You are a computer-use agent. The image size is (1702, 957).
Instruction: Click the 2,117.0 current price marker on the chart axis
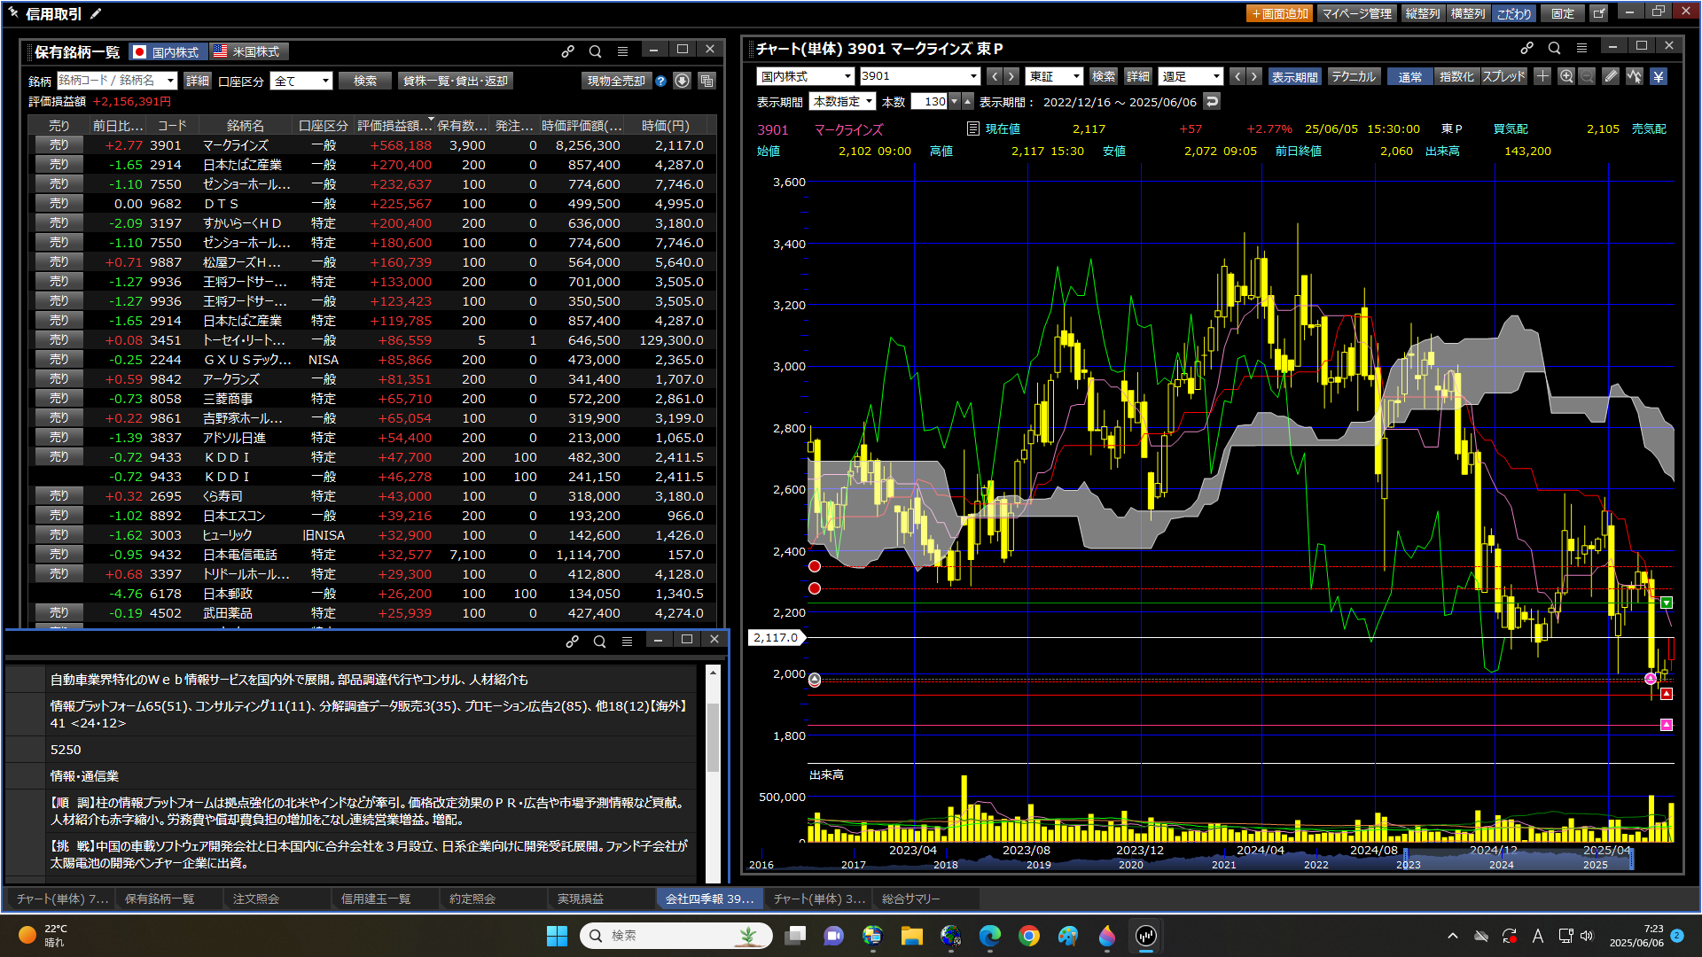coord(777,637)
